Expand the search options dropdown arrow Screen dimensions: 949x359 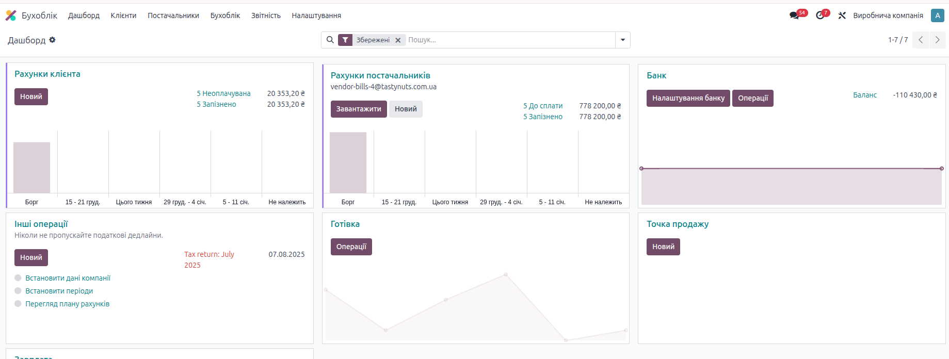(x=623, y=40)
